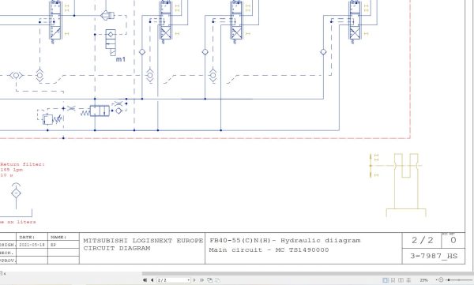
Task: Go to the next page
Action: 194,280
